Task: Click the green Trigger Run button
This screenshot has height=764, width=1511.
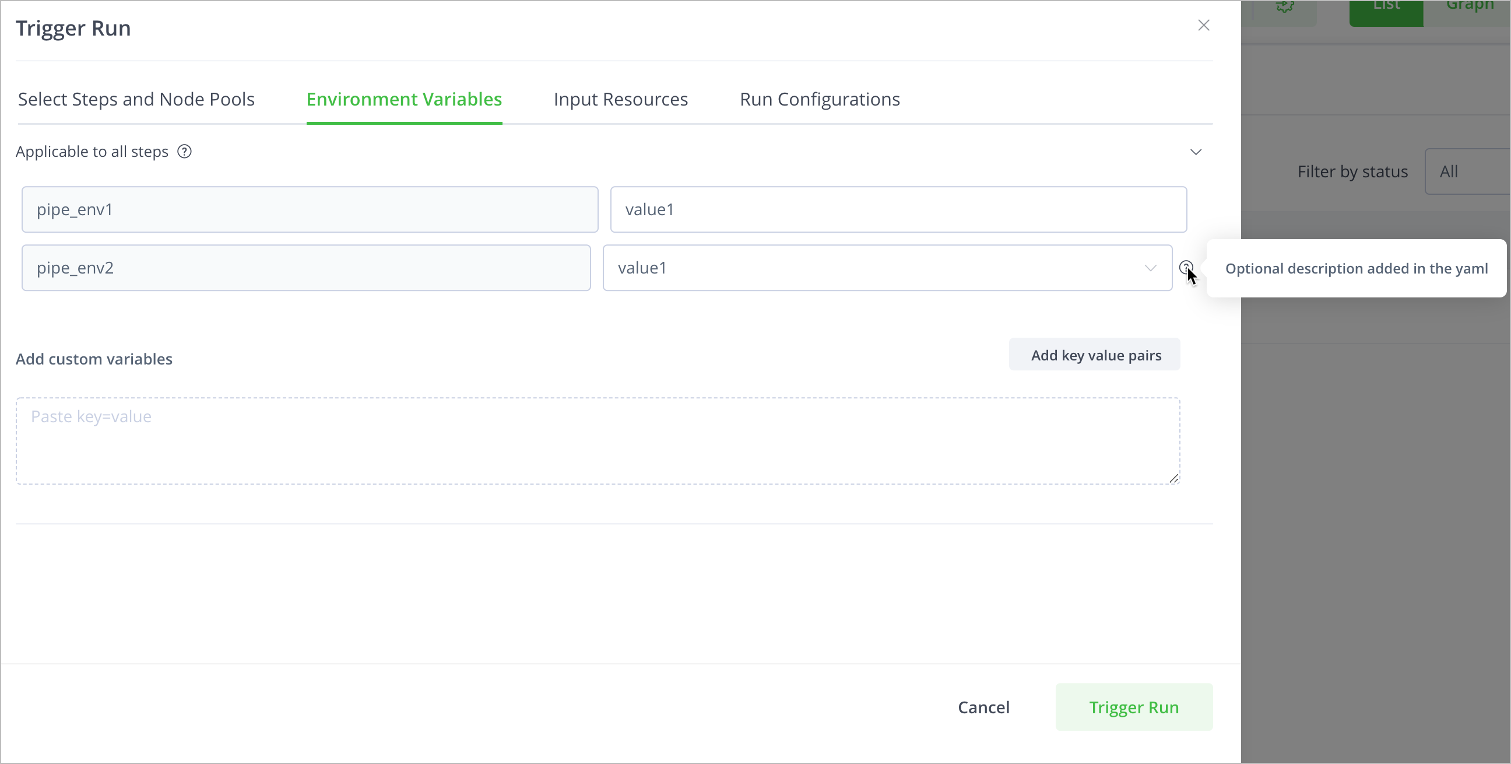Action: (1133, 707)
